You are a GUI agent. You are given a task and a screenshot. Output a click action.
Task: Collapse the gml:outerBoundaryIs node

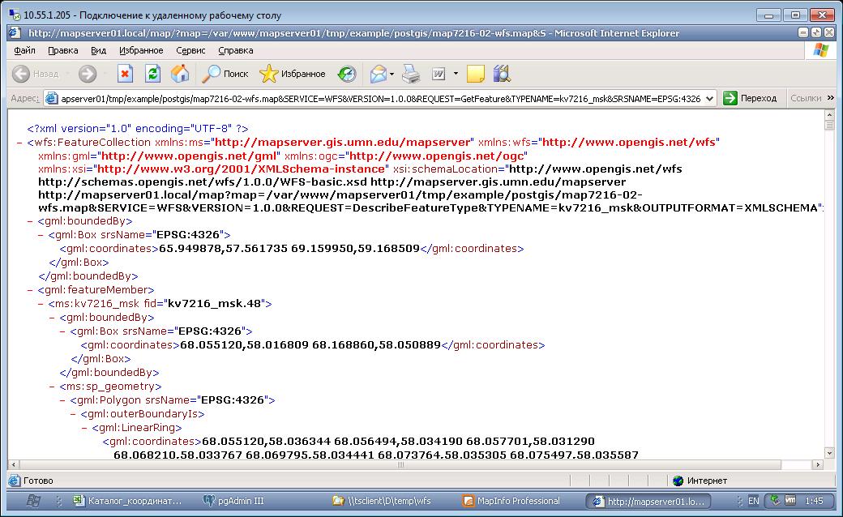tap(73, 414)
